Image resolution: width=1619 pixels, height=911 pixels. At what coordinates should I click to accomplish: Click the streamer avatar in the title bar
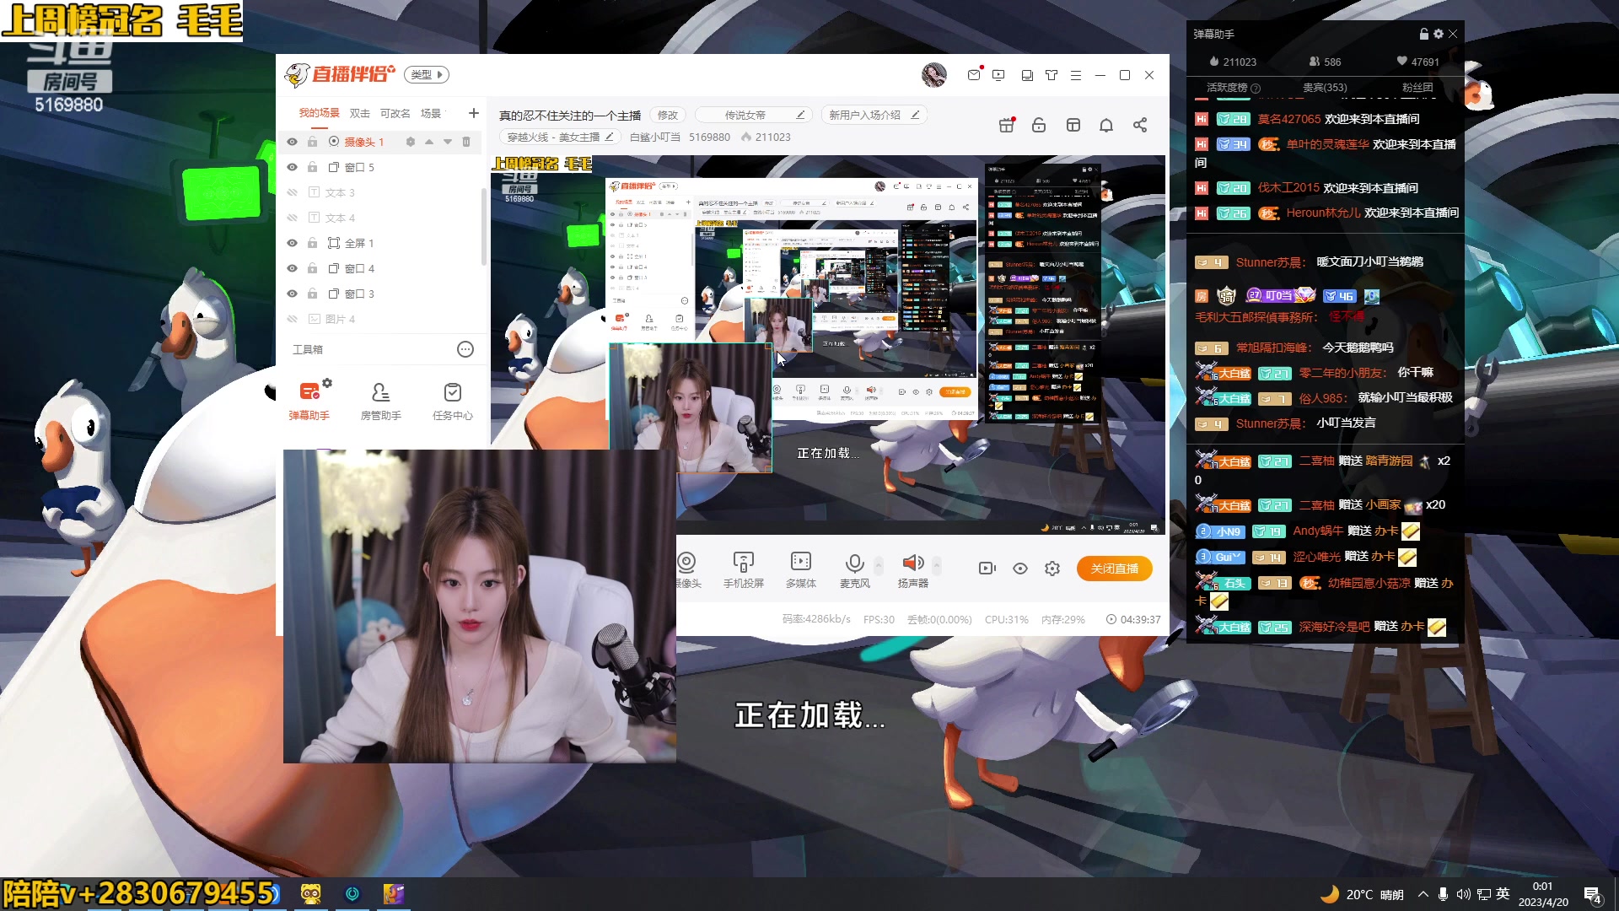(933, 75)
